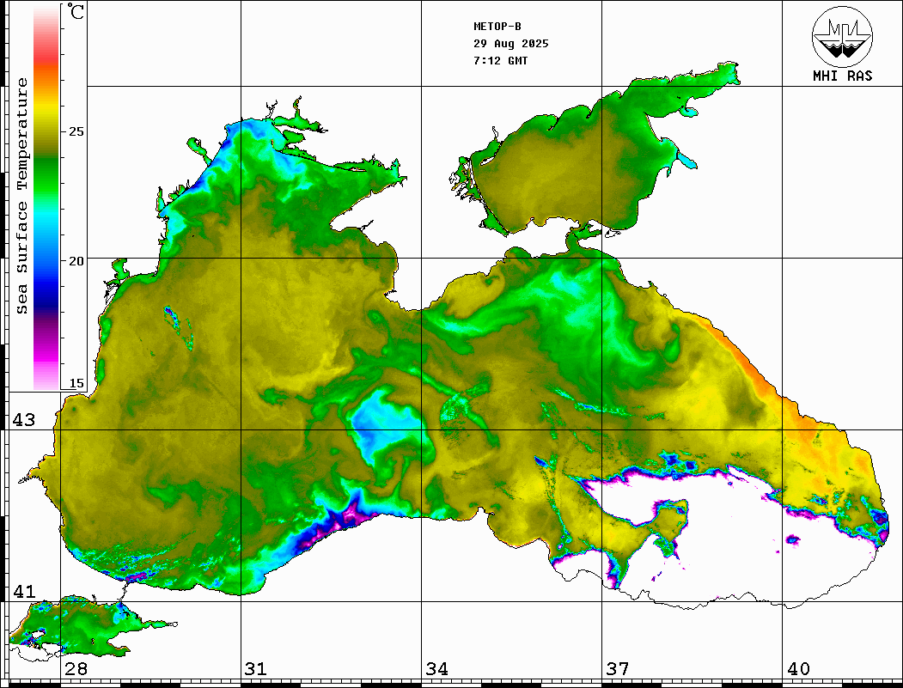The image size is (903, 688).
Task: Click the time 7:12 GMT
Action: point(500,61)
